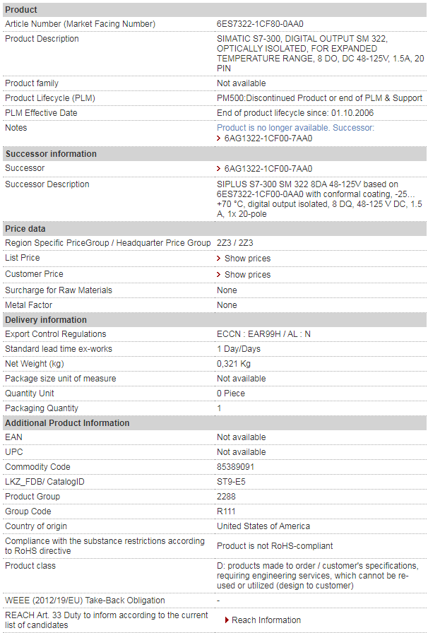The width and height of the screenshot is (428, 633).
Task: Click the 'WEEE (2012/19/EU) Take-Back Obligation' label
Action: pyautogui.click(x=85, y=601)
